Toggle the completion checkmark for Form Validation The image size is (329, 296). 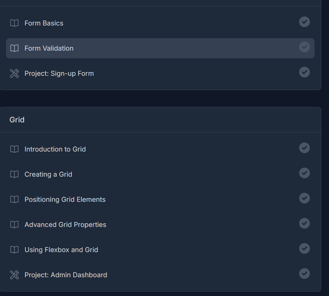(305, 47)
